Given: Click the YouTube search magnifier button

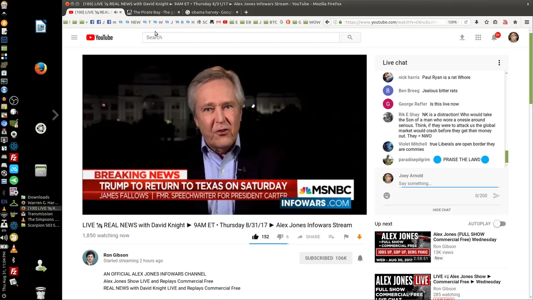Looking at the screenshot, I should click(x=350, y=37).
